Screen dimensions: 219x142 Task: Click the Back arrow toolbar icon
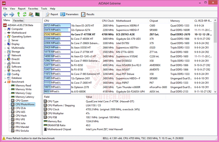[5, 14]
